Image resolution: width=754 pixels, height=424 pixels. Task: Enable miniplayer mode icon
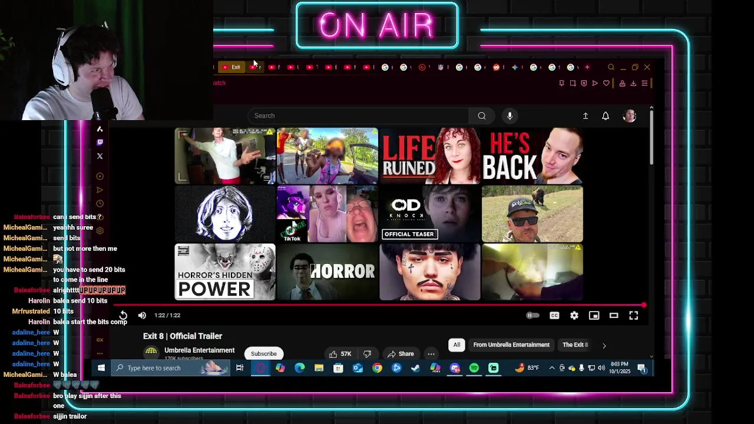pyautogui.click(x=594, y=316)
